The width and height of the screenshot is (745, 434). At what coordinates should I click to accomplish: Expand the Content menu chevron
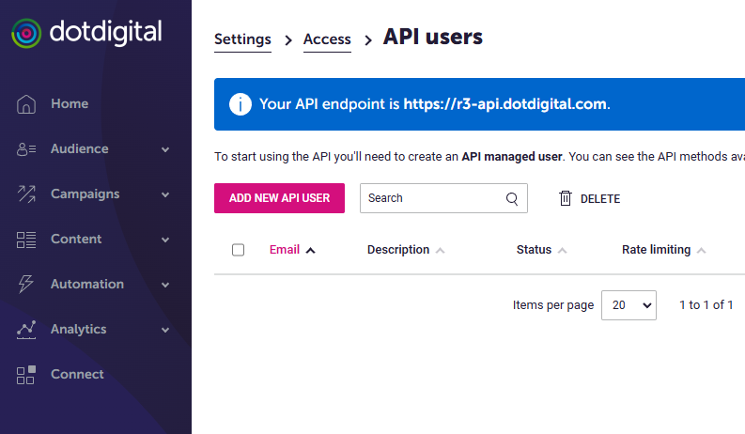click(x=164, y=240)
